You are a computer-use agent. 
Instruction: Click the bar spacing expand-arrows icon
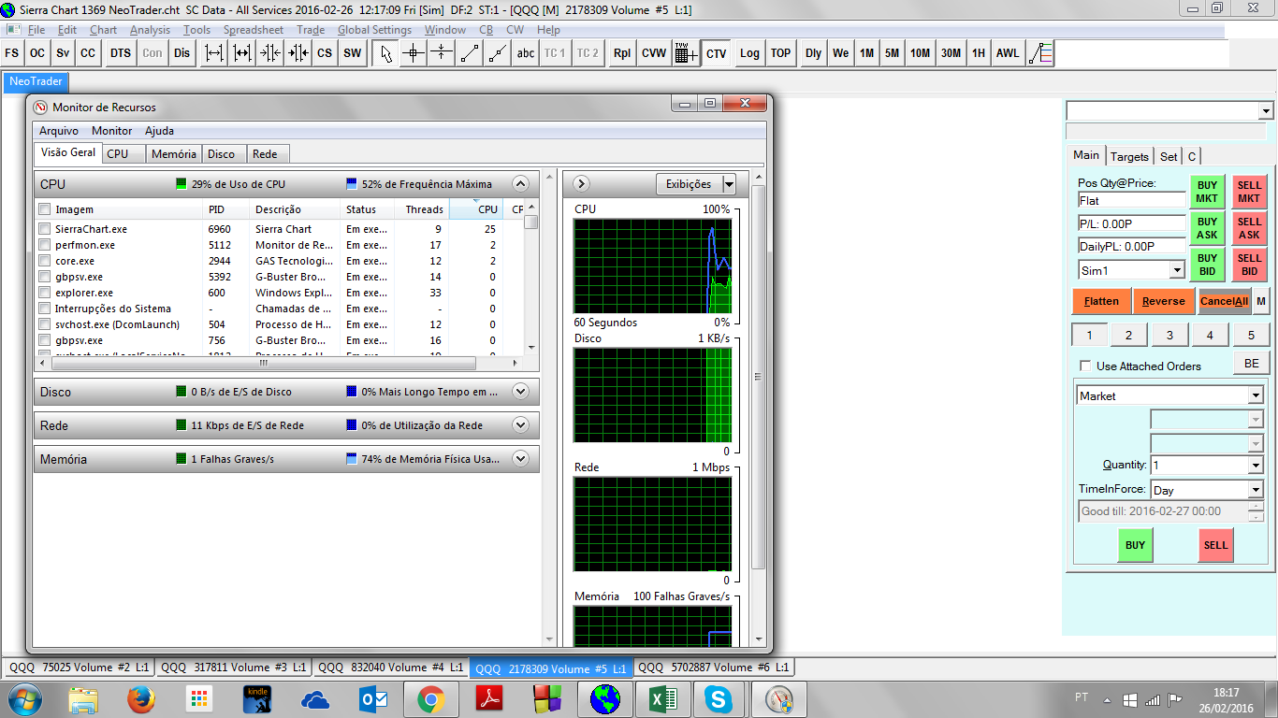point(214,53)
